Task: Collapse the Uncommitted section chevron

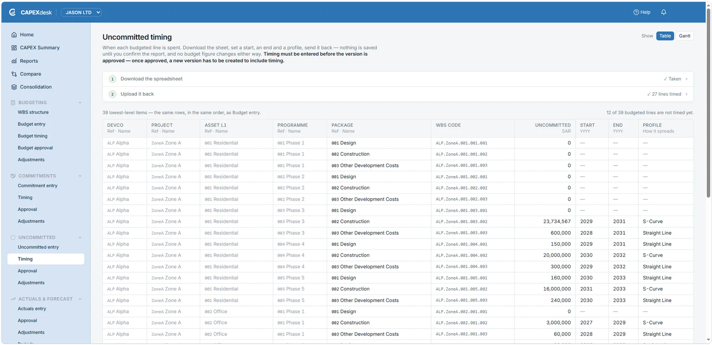Action: coord(80,238)
